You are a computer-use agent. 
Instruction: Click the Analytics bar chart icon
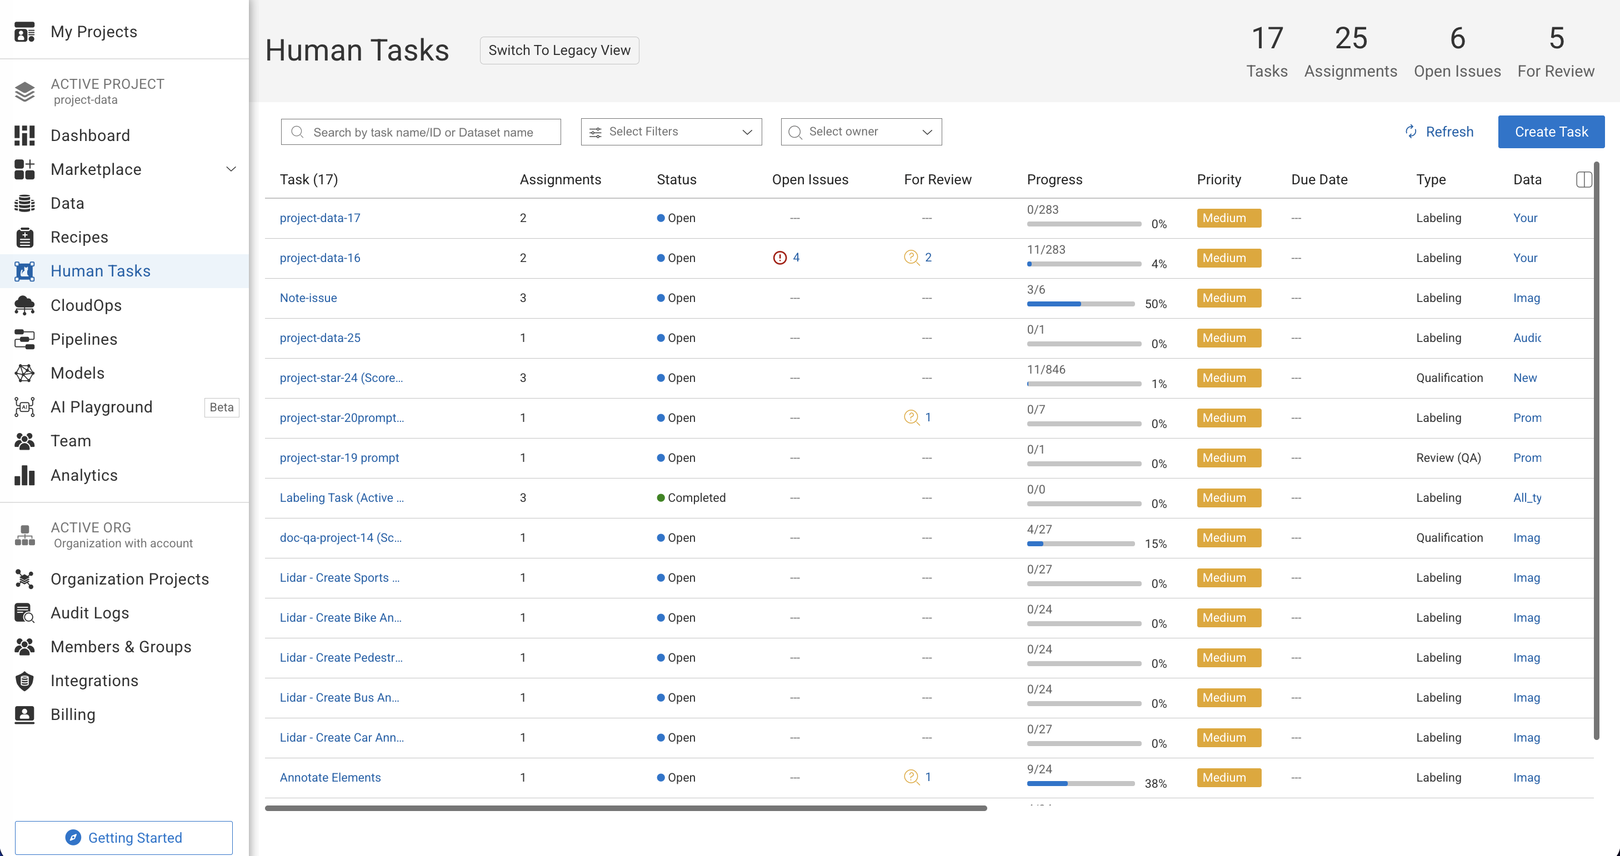pos(24,475)
